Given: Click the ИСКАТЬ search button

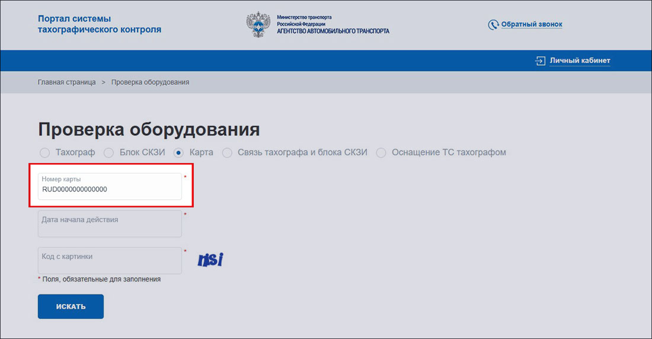Looking at the screenshot, I should pyautogui.click(x=71, y=306).
